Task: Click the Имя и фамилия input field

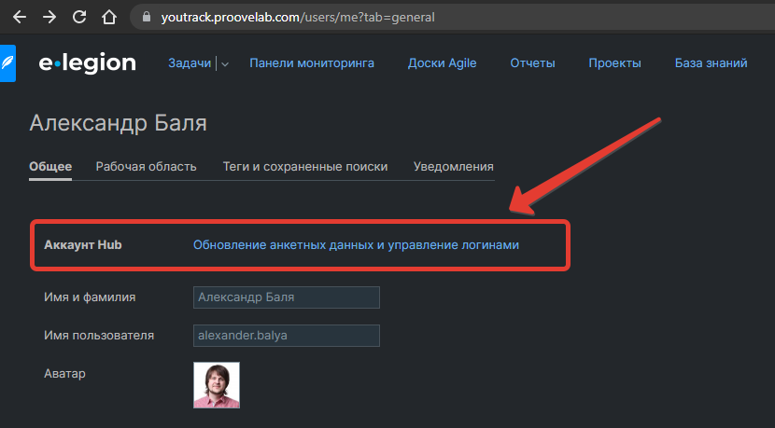Action: [x=286, y=297]
